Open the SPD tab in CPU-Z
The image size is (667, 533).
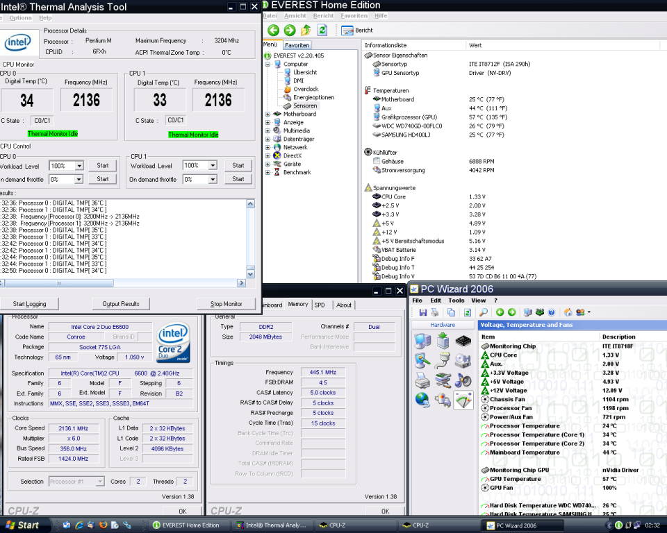(320, 305)
